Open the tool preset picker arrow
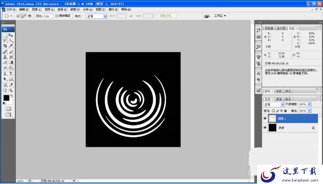 coord(11,16)
